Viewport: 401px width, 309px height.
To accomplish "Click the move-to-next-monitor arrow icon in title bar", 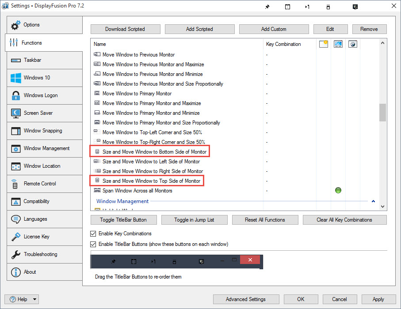I will (x=307, y=7).
